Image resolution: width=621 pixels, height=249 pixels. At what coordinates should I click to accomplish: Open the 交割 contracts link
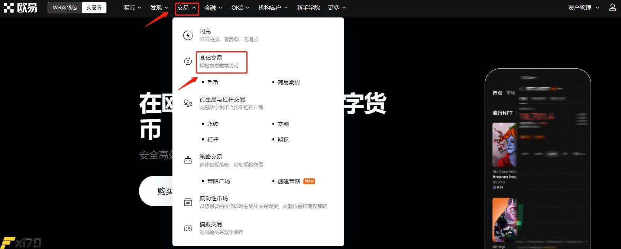point(283,124)
